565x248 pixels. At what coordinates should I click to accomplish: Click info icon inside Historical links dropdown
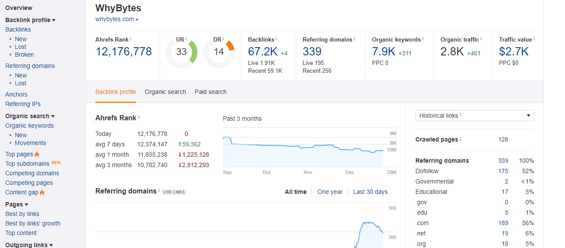460,115
